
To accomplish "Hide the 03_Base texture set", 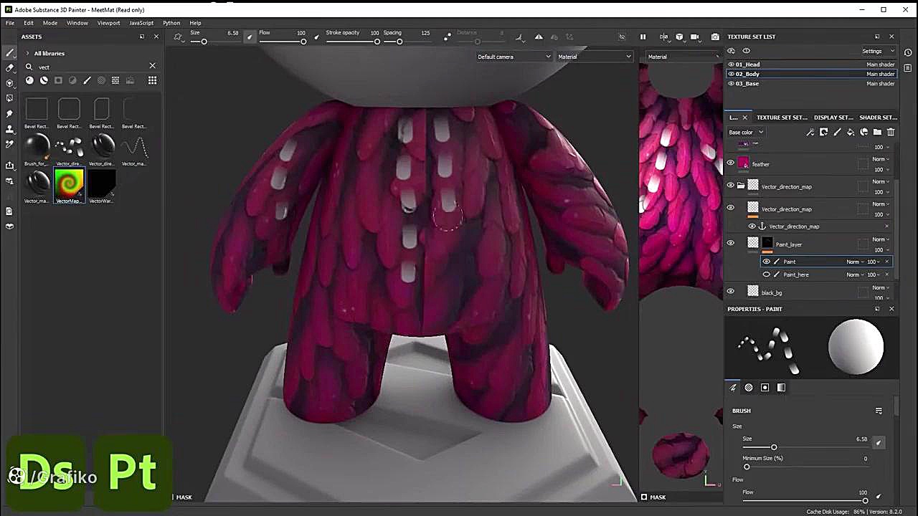I will 731,84.
